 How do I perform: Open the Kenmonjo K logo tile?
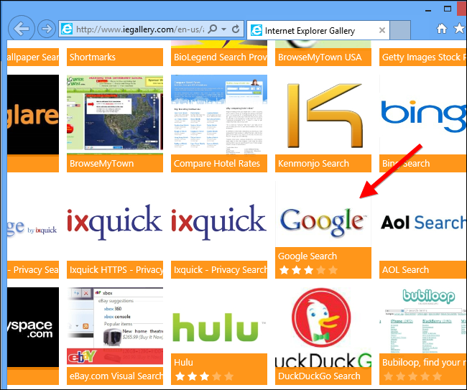323,115
